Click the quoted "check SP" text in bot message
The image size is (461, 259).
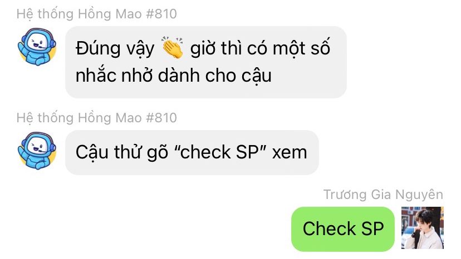click(220, 152)
